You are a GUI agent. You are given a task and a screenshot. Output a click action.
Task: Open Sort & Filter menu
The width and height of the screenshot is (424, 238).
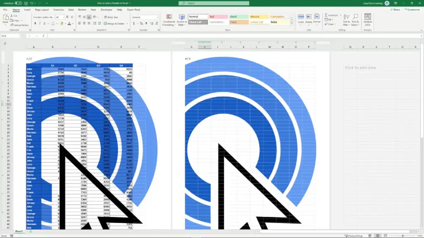coord(347,20)
